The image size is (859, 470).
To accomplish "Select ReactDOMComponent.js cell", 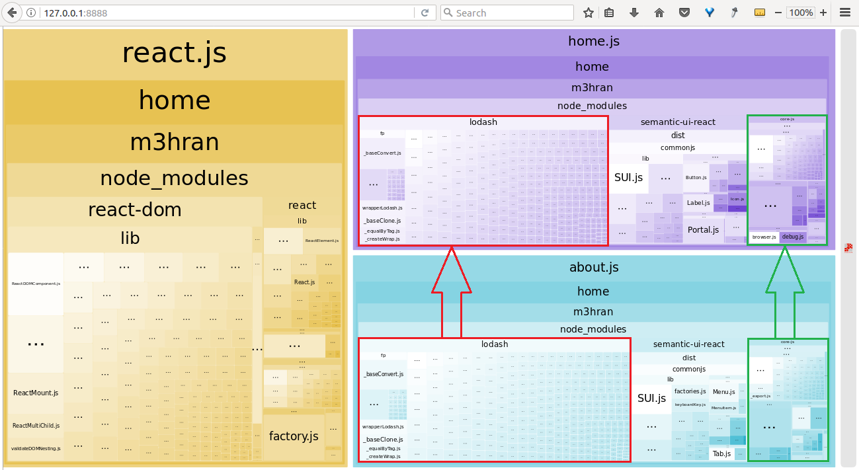I will click(36, 284).
